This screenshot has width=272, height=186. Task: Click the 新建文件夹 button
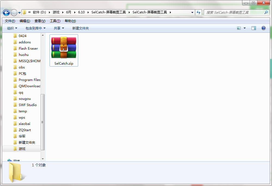[x=81, y=28]
